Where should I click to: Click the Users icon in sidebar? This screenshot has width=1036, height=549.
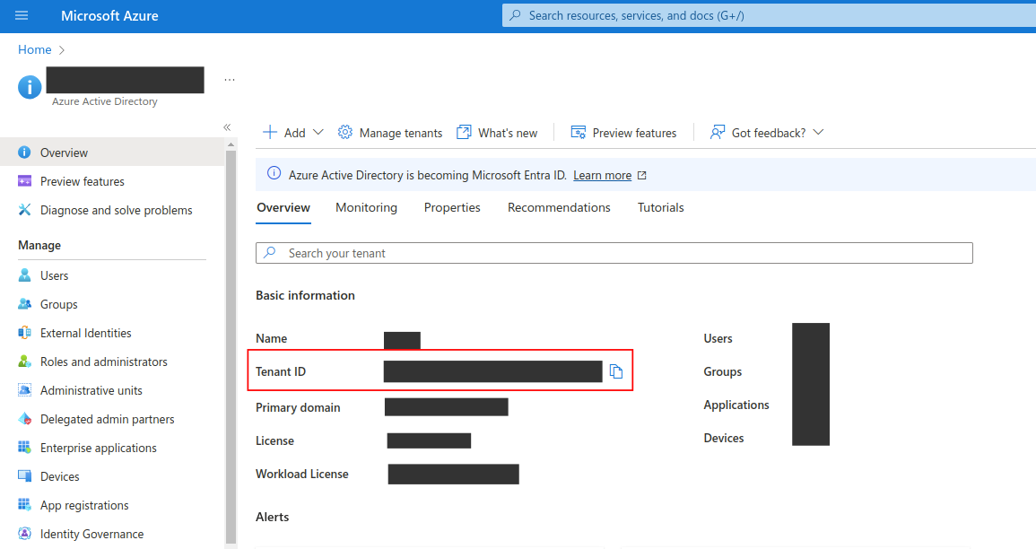[25, 275]
